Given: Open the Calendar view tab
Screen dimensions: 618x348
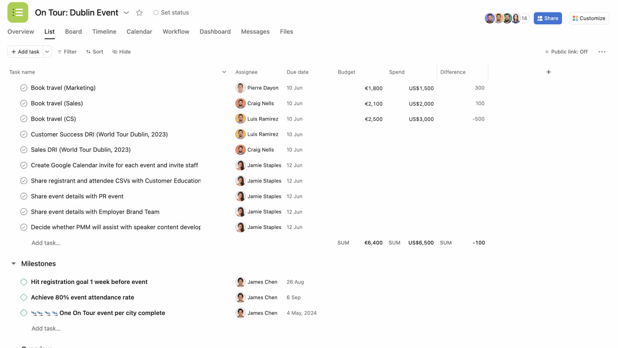Looking at the screenshot, I should tap(139, 32).
